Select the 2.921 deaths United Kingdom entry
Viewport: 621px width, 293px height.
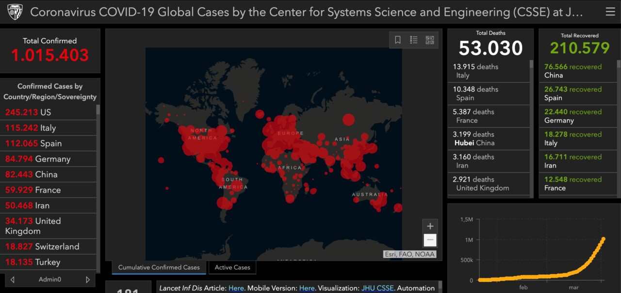click(x=489, y=184)
